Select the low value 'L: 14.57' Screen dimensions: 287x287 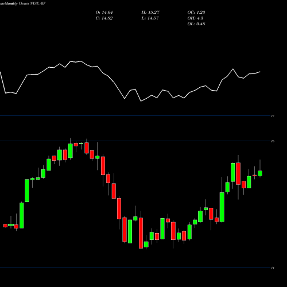(150, 18)
